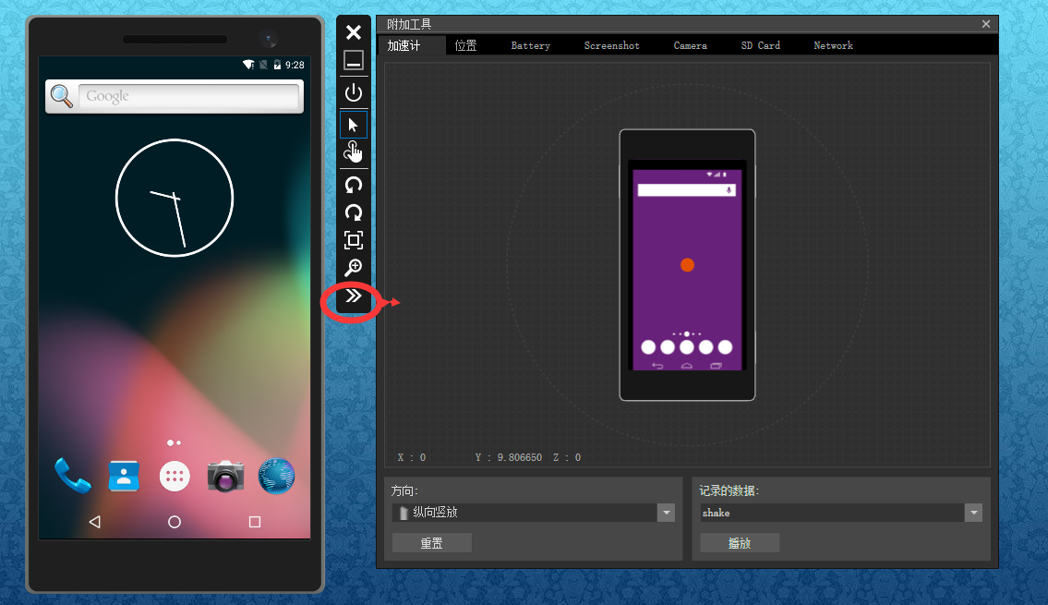Select single-point mouse input arrow tool
Screen dimensions: 1048x605
(354, 125)
